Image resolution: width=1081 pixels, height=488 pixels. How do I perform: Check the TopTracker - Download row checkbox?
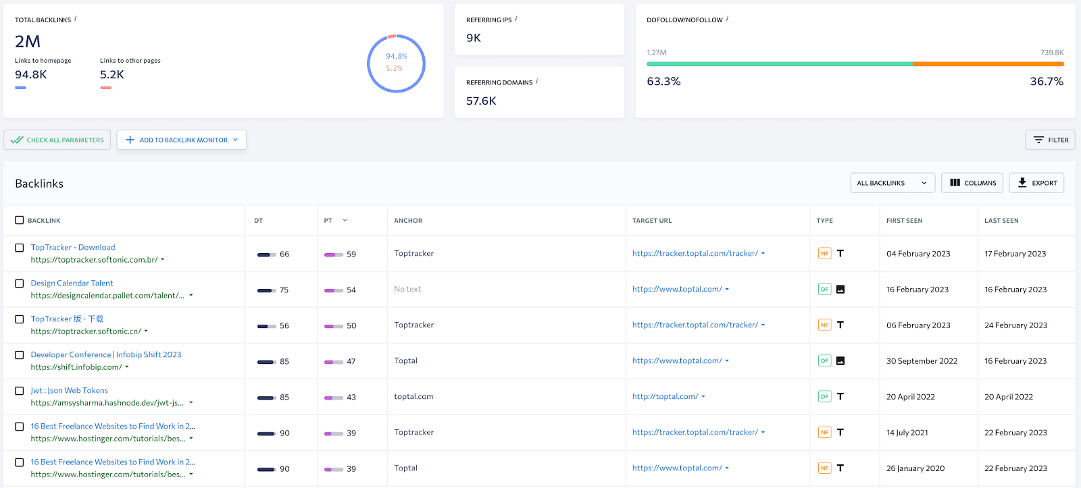coord(20,248)
